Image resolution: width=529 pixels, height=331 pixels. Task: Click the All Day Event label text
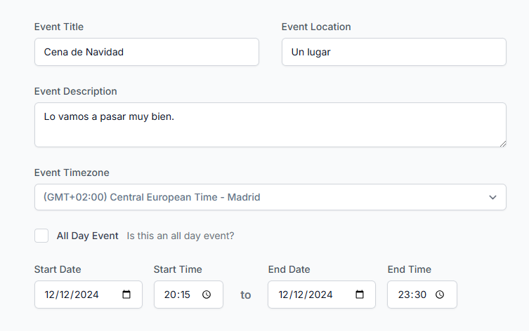point(87,236)
